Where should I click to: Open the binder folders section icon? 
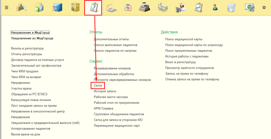(x=75, y=7)
